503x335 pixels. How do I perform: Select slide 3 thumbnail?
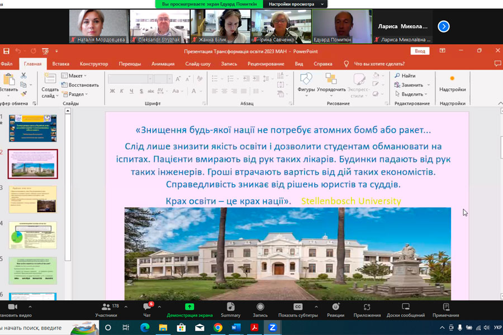[33, 199]
